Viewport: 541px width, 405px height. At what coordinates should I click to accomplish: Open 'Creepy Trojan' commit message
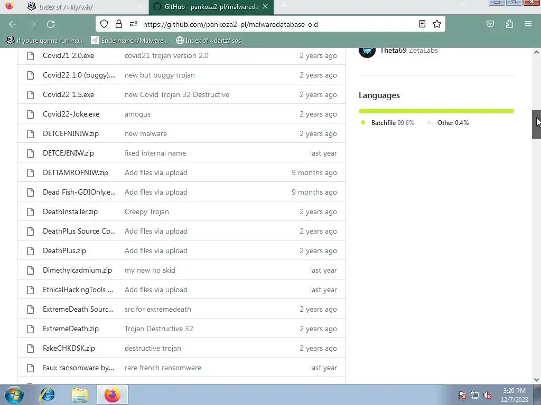click(147, 212)
